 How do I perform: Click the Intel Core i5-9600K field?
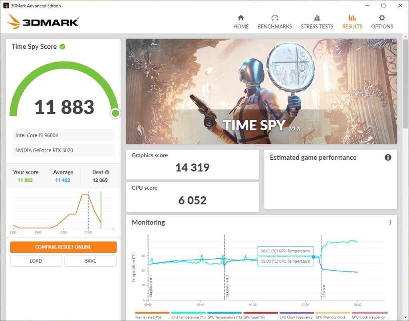click(x=63, y=135)
